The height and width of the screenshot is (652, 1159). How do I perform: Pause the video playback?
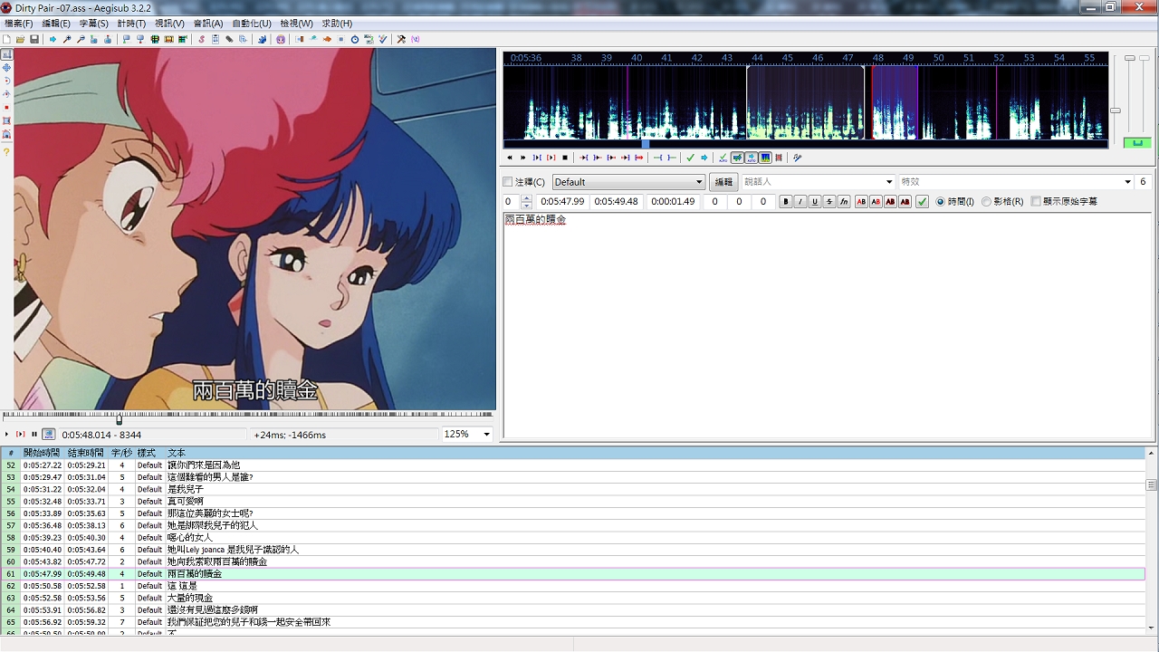(x=34, y=435)
